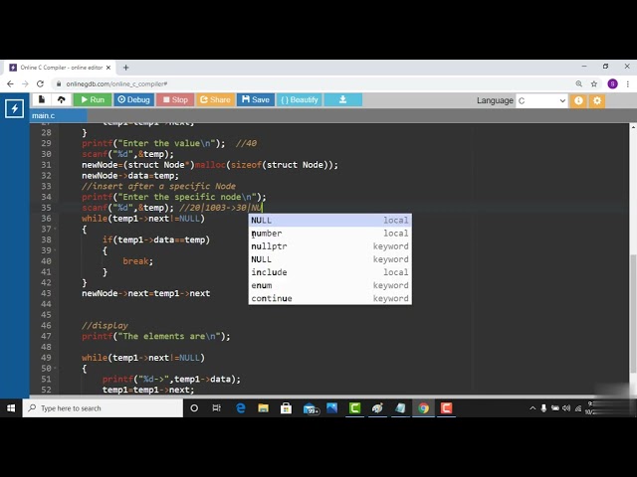This screenshot has height=477, width=637.
Task: Beautify the code formatting
Action: click(x=299, y=99)
